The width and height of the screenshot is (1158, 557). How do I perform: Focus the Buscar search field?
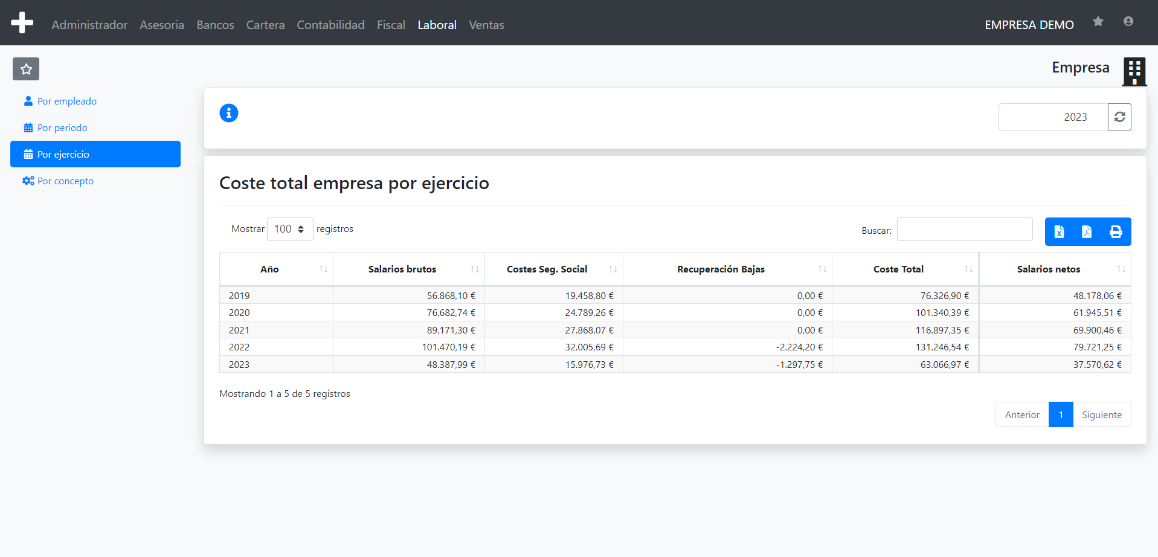coord(965,230)
